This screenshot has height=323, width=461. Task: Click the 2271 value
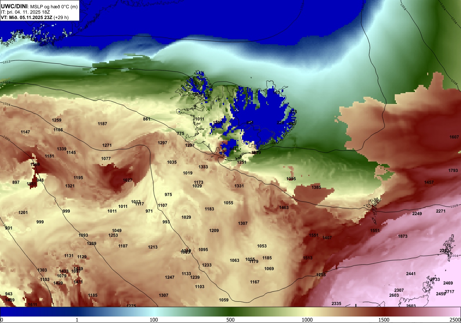pyautogui.click(x=441, y=211)
